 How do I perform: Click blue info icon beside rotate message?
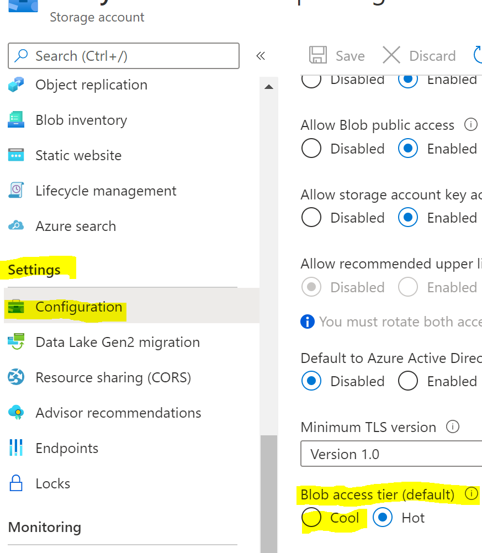coord(308,322)
